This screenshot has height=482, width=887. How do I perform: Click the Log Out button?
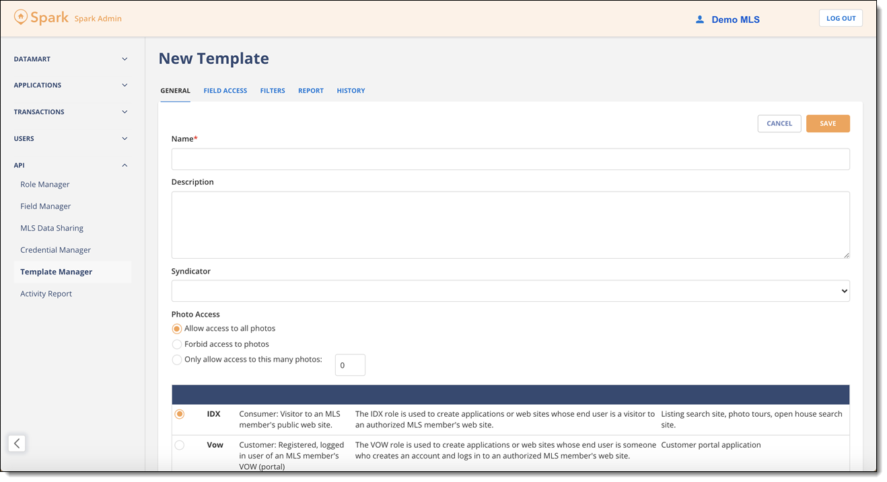tap(841, 18)
